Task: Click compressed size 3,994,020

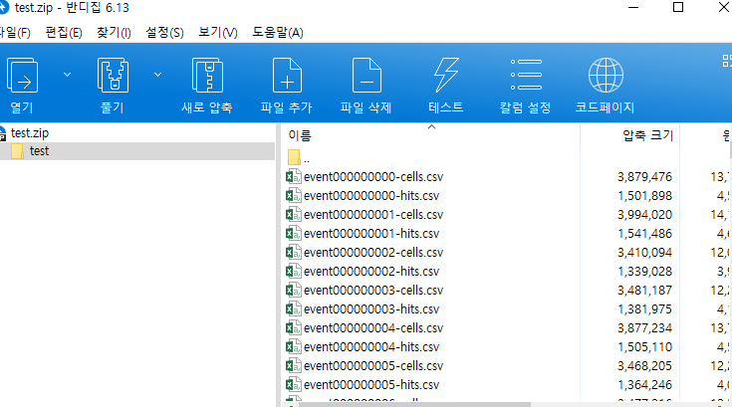Action: [644, 215]
